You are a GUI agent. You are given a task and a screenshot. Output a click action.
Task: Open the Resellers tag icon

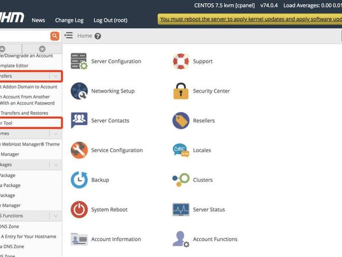pos(181,120)
